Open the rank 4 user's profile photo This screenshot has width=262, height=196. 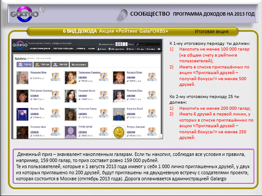22,96
